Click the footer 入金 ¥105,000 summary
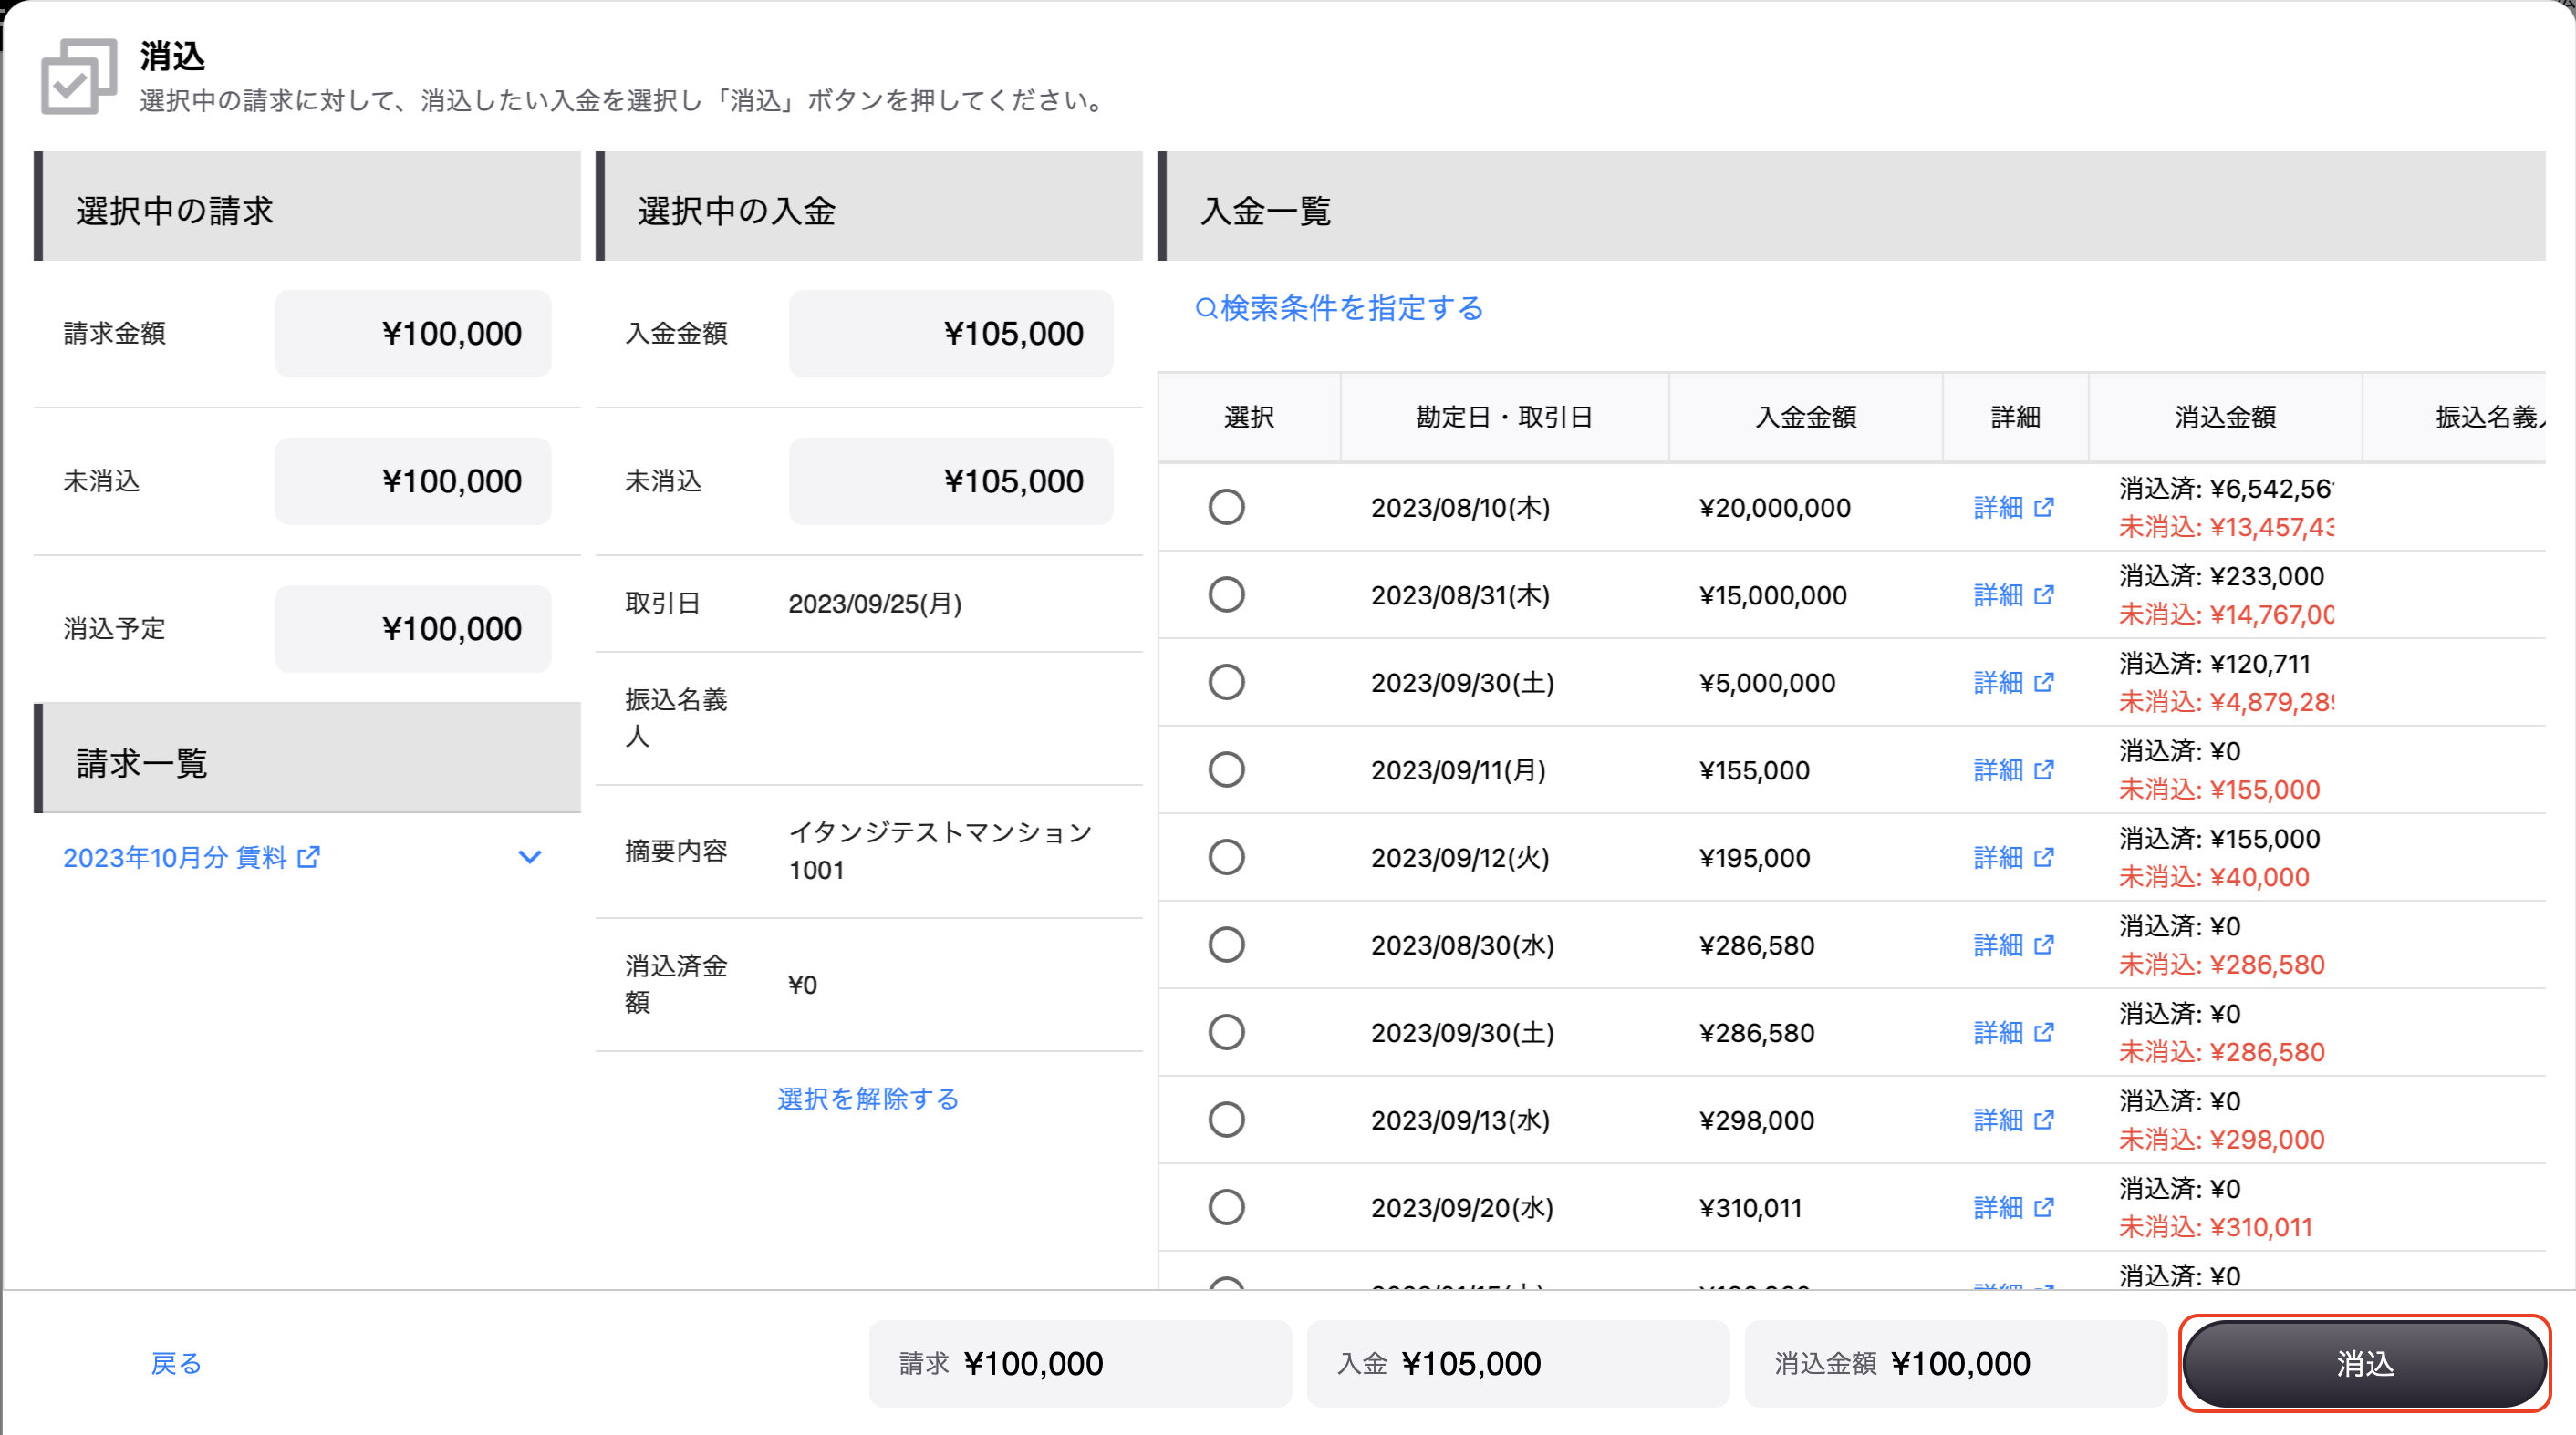2576x1435 pixels. point(1518,1364)
